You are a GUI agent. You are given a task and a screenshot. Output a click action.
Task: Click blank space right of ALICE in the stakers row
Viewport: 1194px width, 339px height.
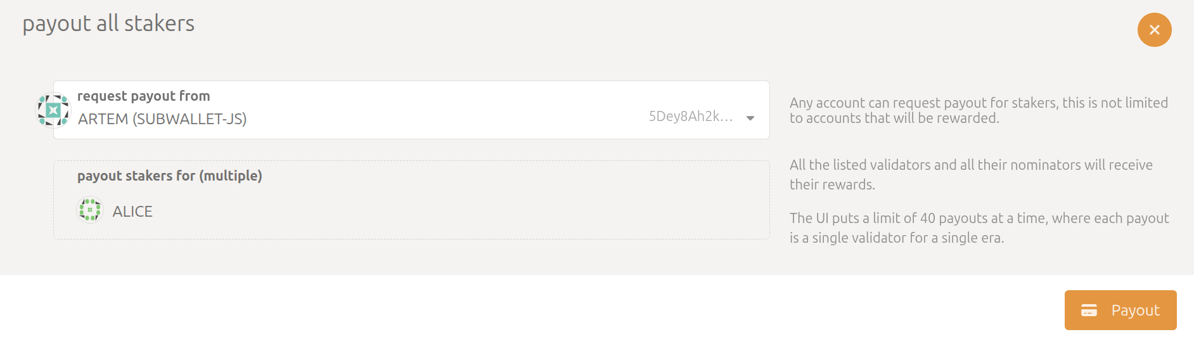(444, 212)
